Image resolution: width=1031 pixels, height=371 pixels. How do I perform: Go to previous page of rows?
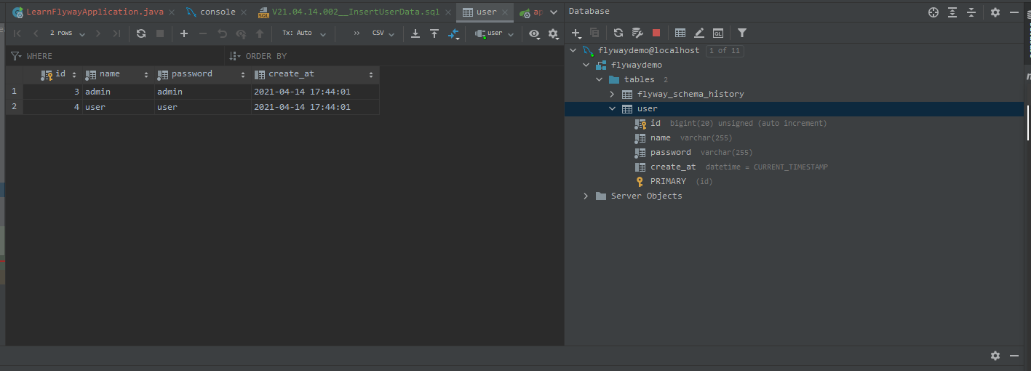36,33
